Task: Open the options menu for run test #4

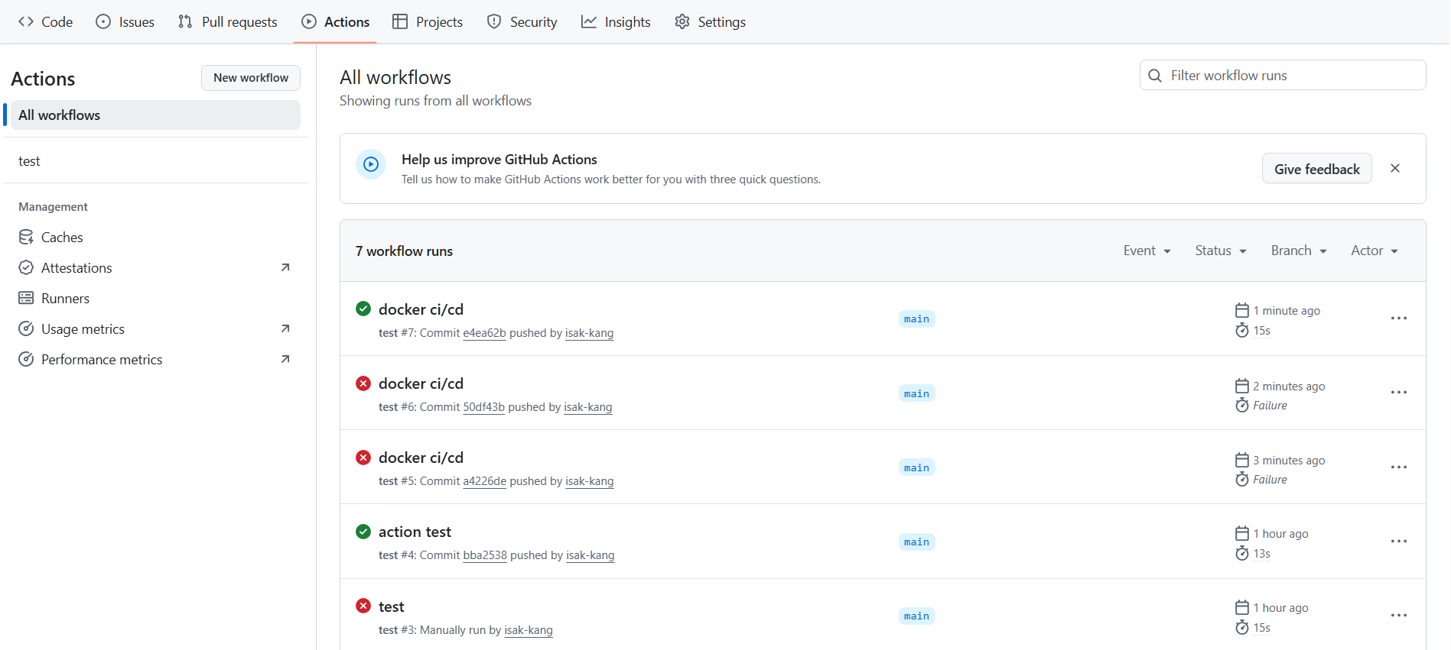Action: (x=1398, y=542)
